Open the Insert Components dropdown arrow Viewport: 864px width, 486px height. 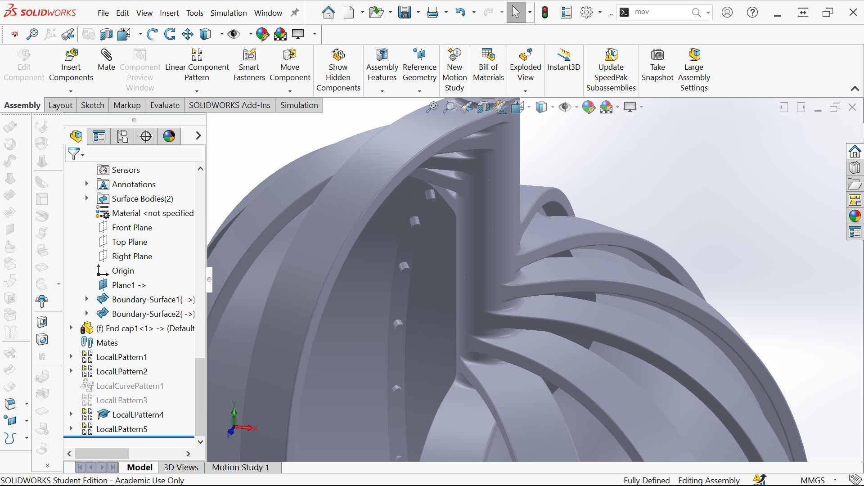pos(71,91)
